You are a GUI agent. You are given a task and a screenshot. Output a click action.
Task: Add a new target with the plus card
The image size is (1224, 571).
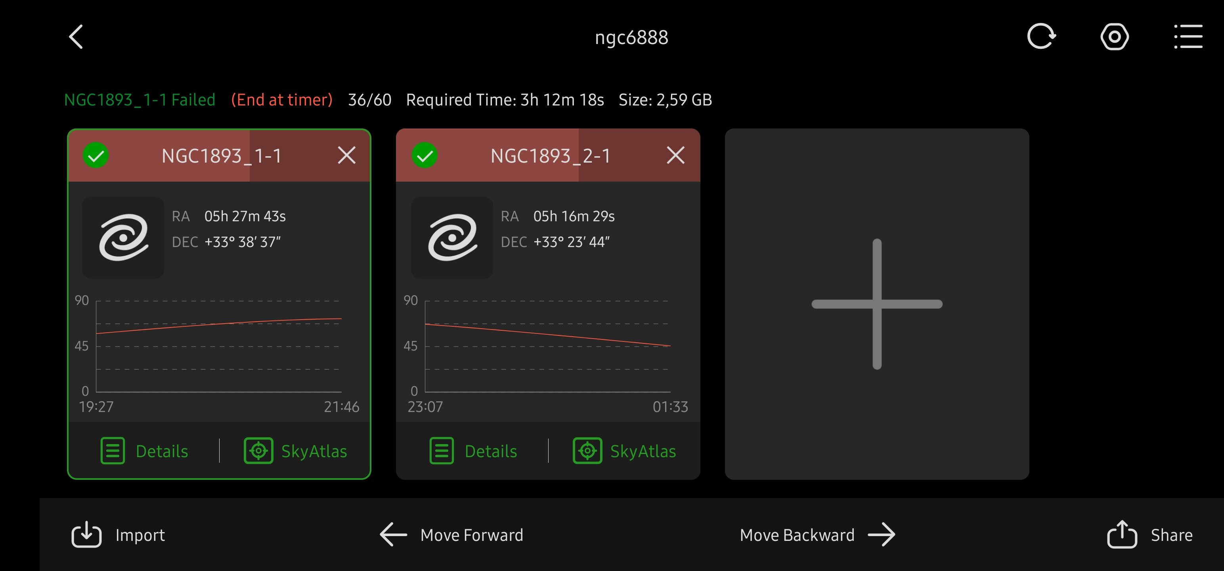[877, 304]
